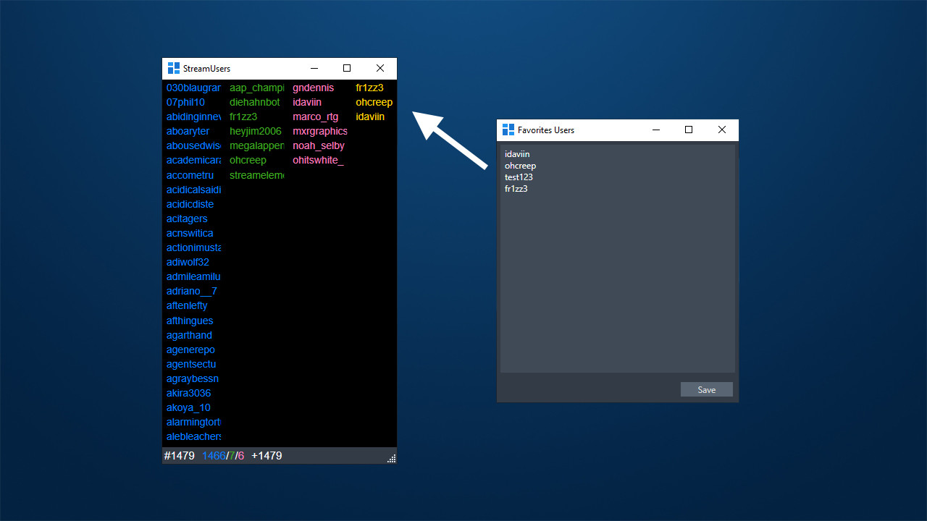
Task: Click the StreamUsers app icon in title bar
Action: tap(173, 69)
